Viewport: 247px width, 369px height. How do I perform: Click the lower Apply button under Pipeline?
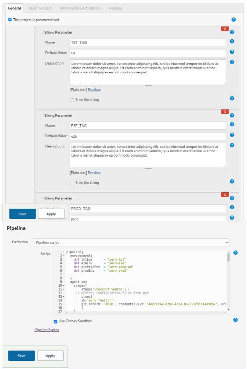coord(50,356)
